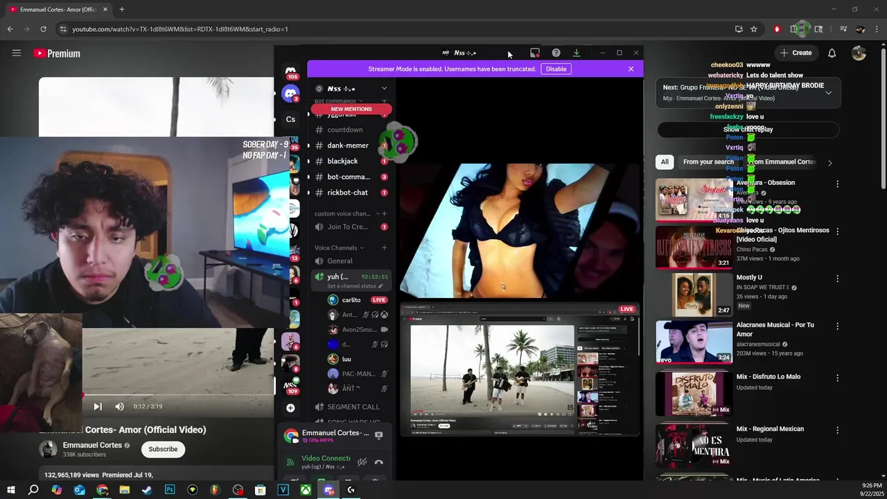Jump to New Mentions pill
This screenshot has width=887, height=499.
pos(351,110)
